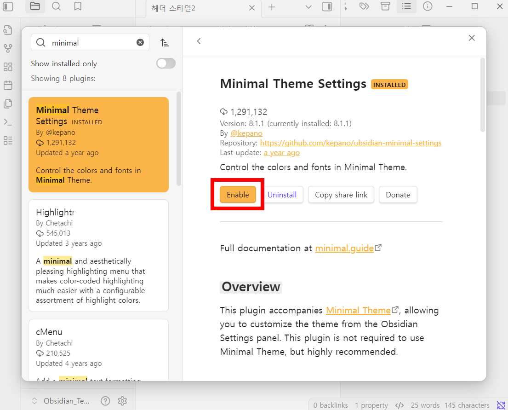Open command palette terminal icon

pos(8,122)
